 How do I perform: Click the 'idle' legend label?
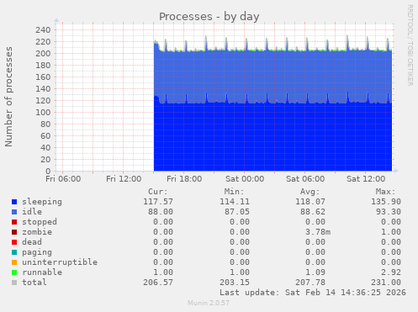click(32, 212)
